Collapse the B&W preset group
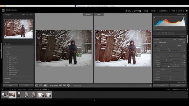 click(6, 55)
